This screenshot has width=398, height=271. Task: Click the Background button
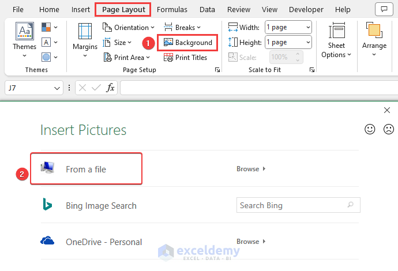(x=188, y=43)
